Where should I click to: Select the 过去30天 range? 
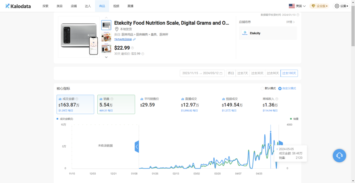pyautogui.click(x=257, y=73)
